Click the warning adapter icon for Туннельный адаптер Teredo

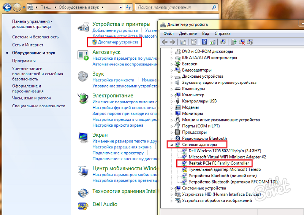pos(184,170)
